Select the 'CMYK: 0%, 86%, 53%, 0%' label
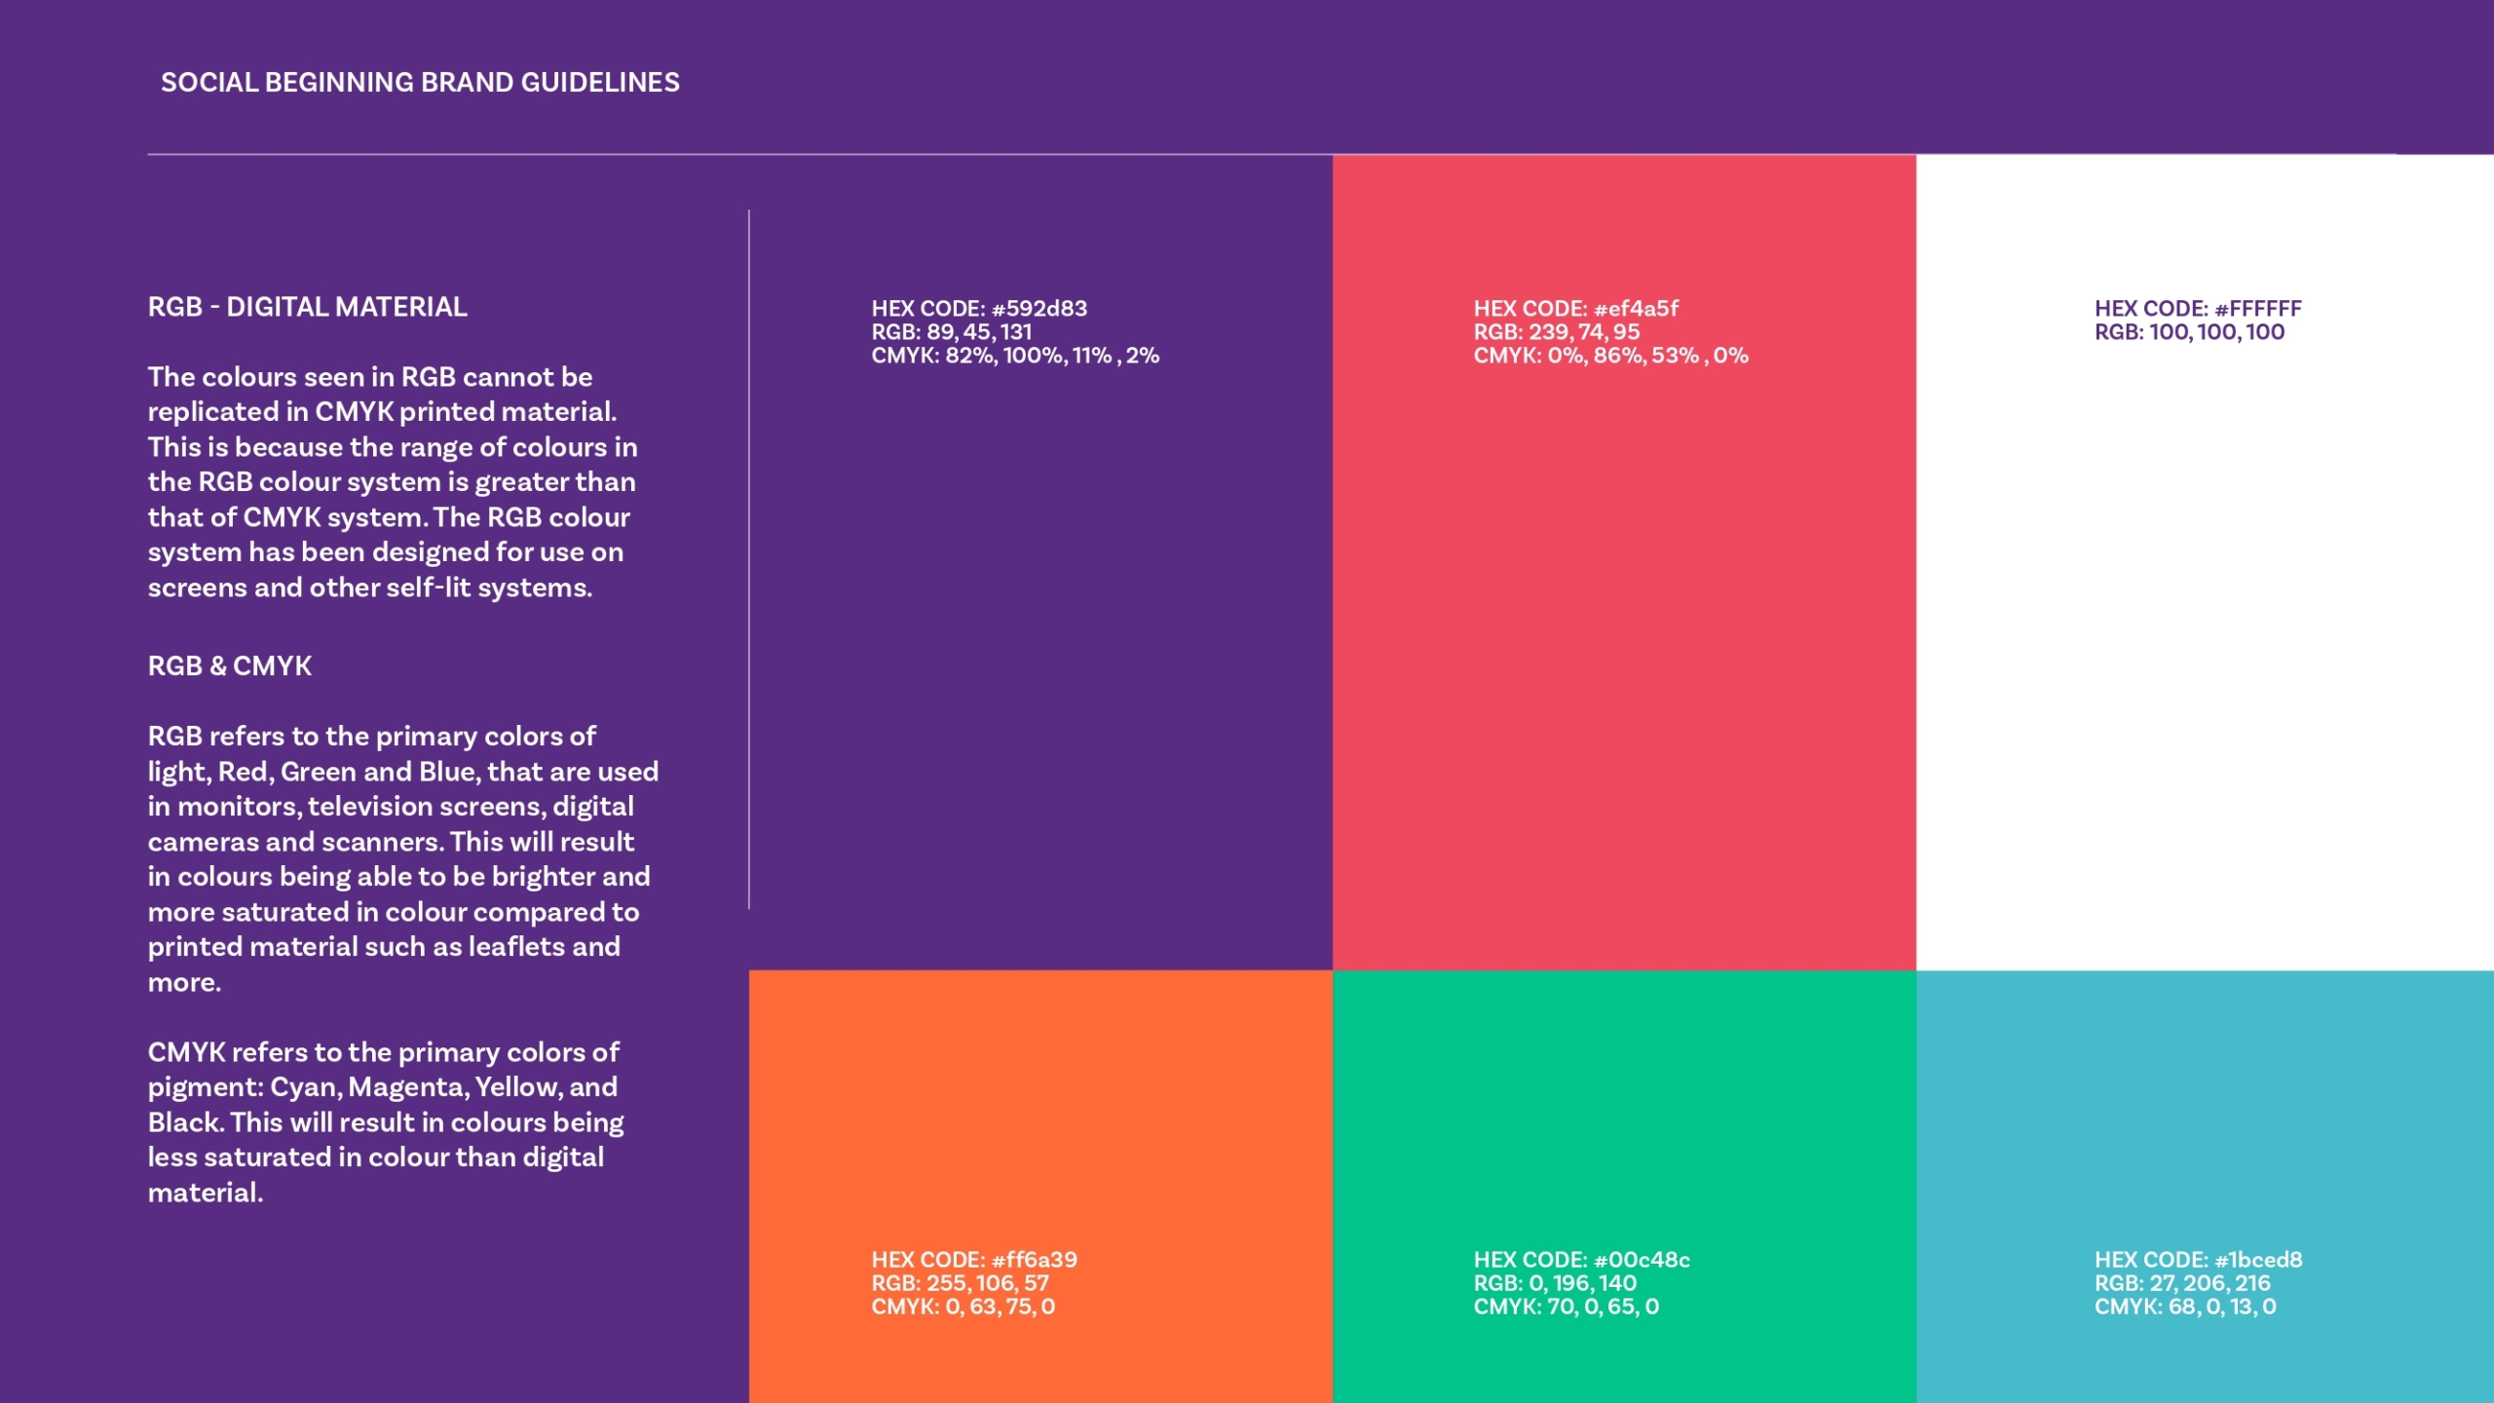Image resolution: width=2494 pixels, height=1403 pixels. 1610,356
